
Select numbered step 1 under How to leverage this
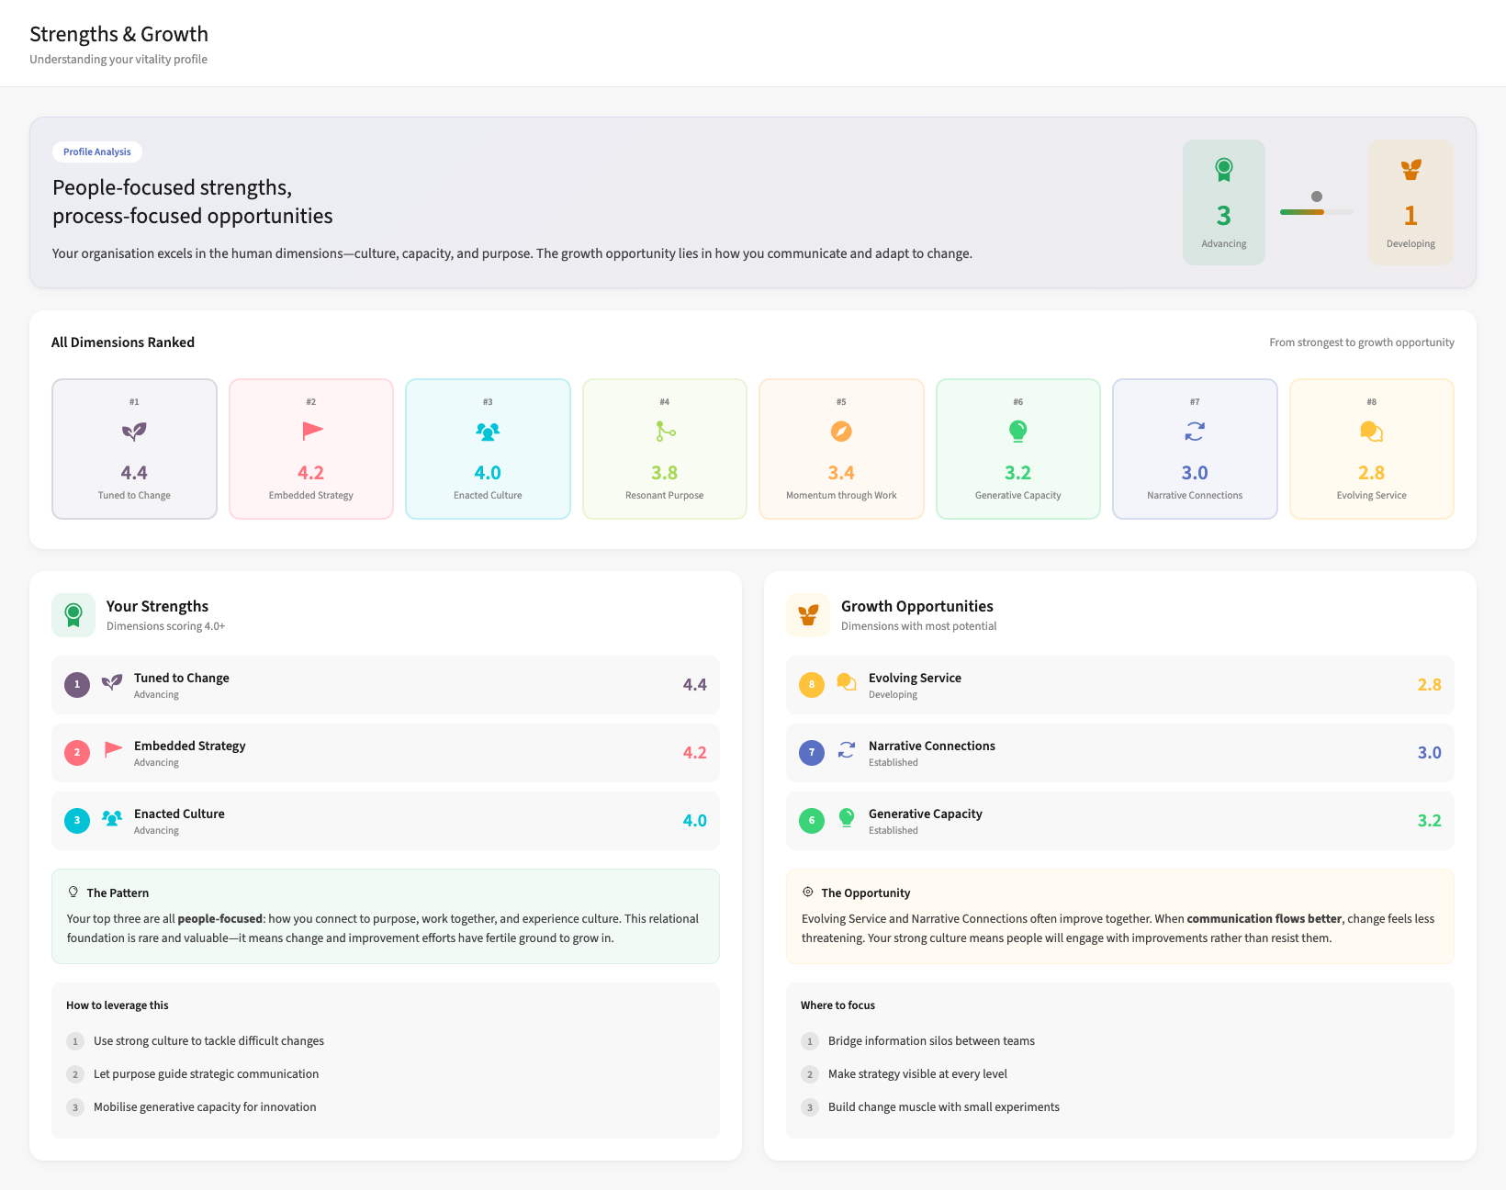[75, 1041]
